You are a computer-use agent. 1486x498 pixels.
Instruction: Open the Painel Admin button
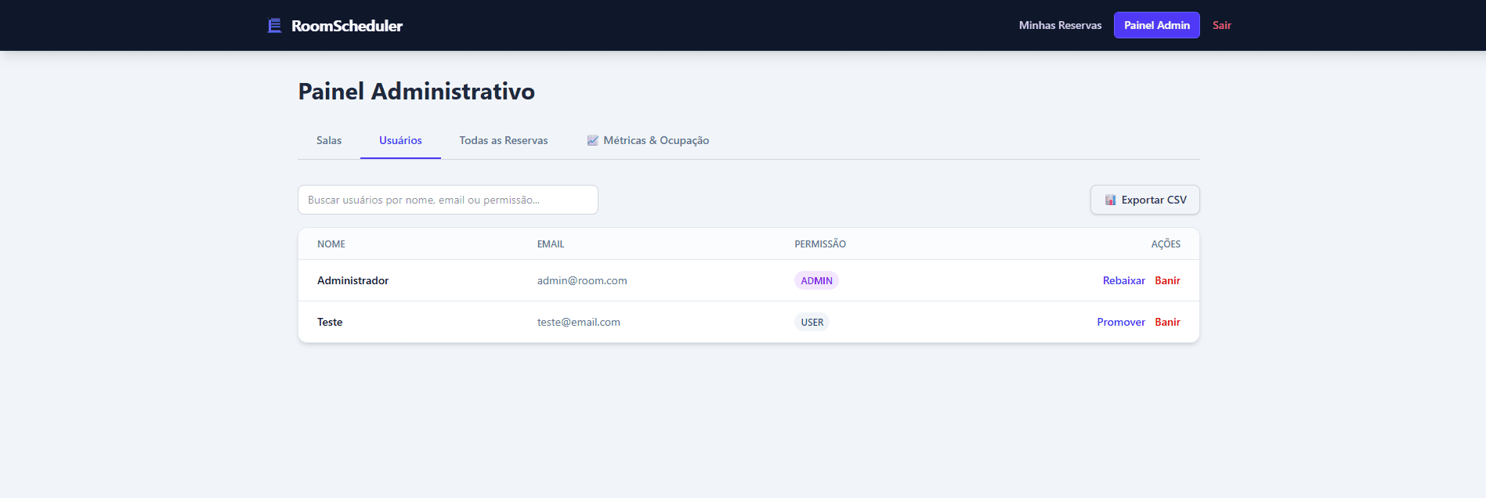tap(1157, 25)
